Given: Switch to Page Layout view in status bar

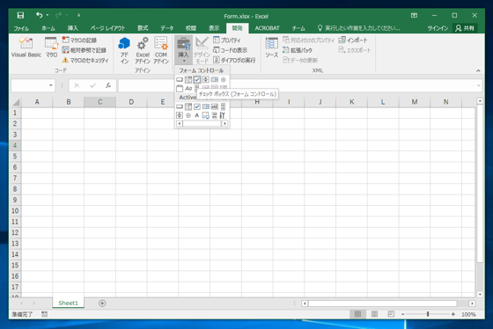Looking at the screenshot, I should 374,314.
